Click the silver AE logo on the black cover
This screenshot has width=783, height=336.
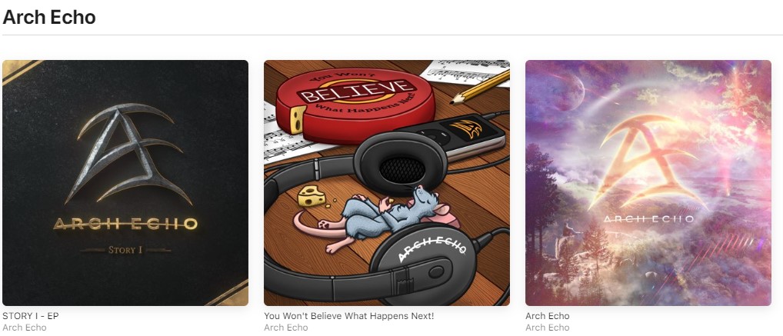click(x=128, y=153)
